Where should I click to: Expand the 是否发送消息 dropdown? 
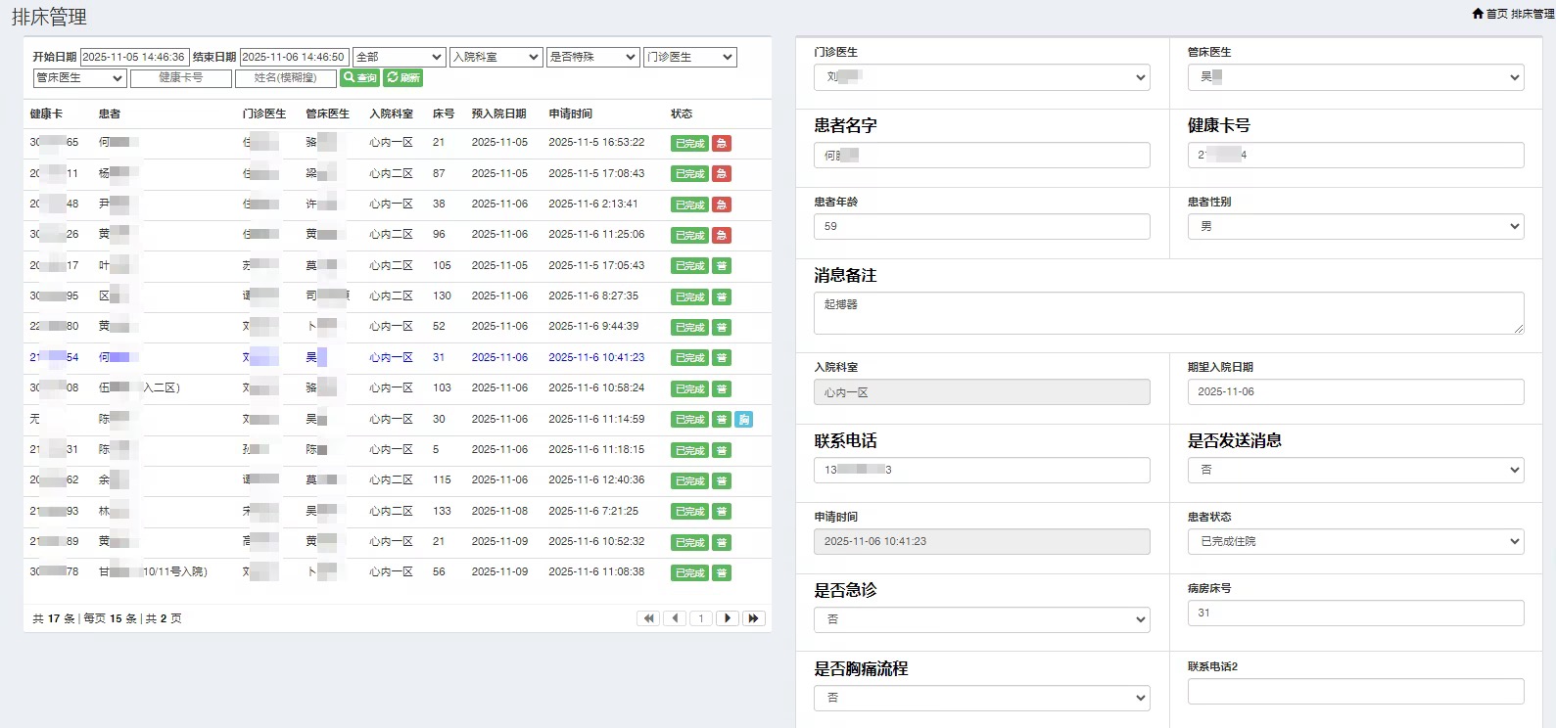[1355, 470]
